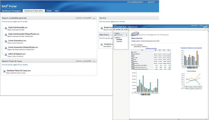Open Stato Patrimoniale.srx report link
The width and height of the screenshot is (209, 120).
18,27
